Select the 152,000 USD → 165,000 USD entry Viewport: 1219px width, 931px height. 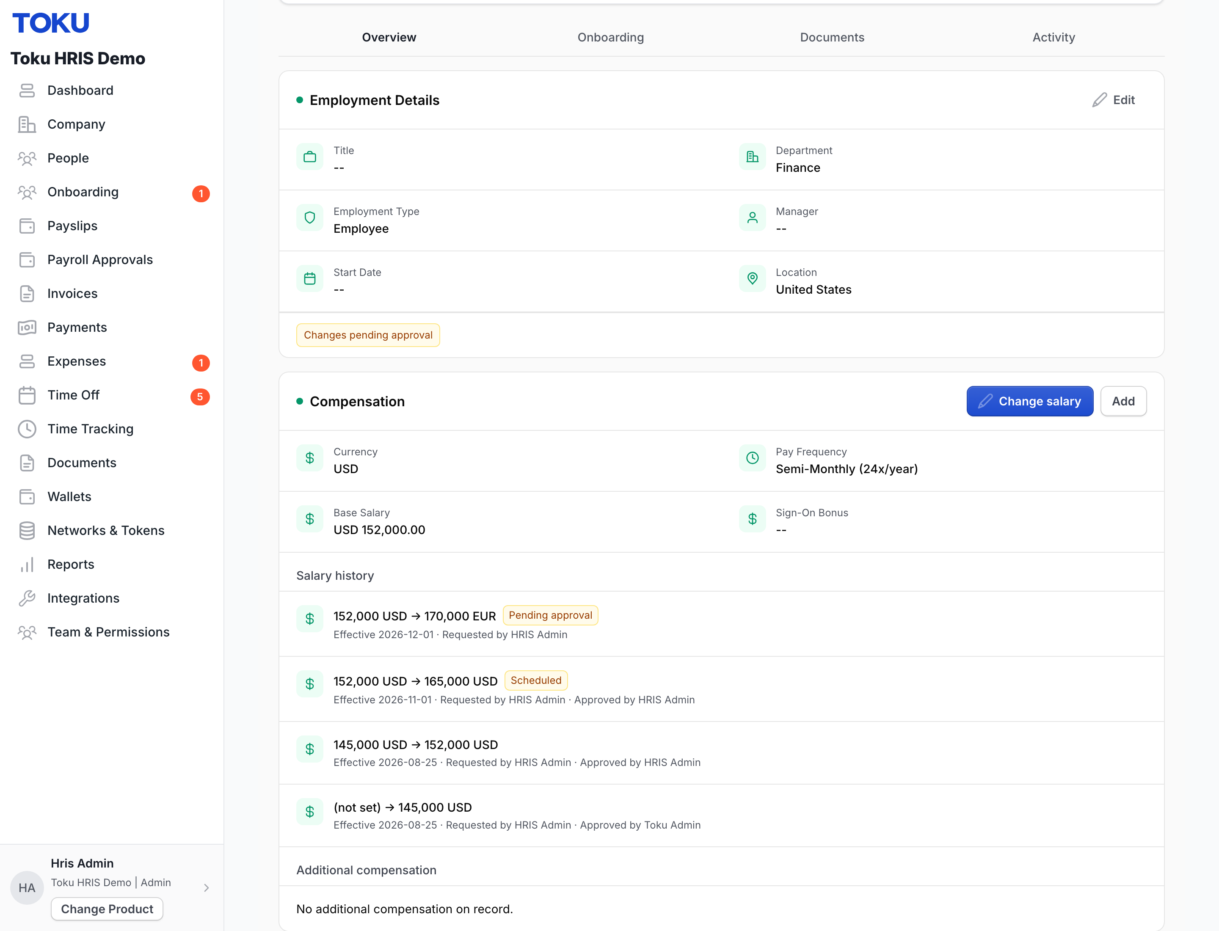721,689
